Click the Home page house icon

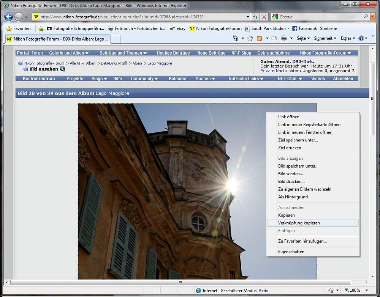tap(235, 38)
